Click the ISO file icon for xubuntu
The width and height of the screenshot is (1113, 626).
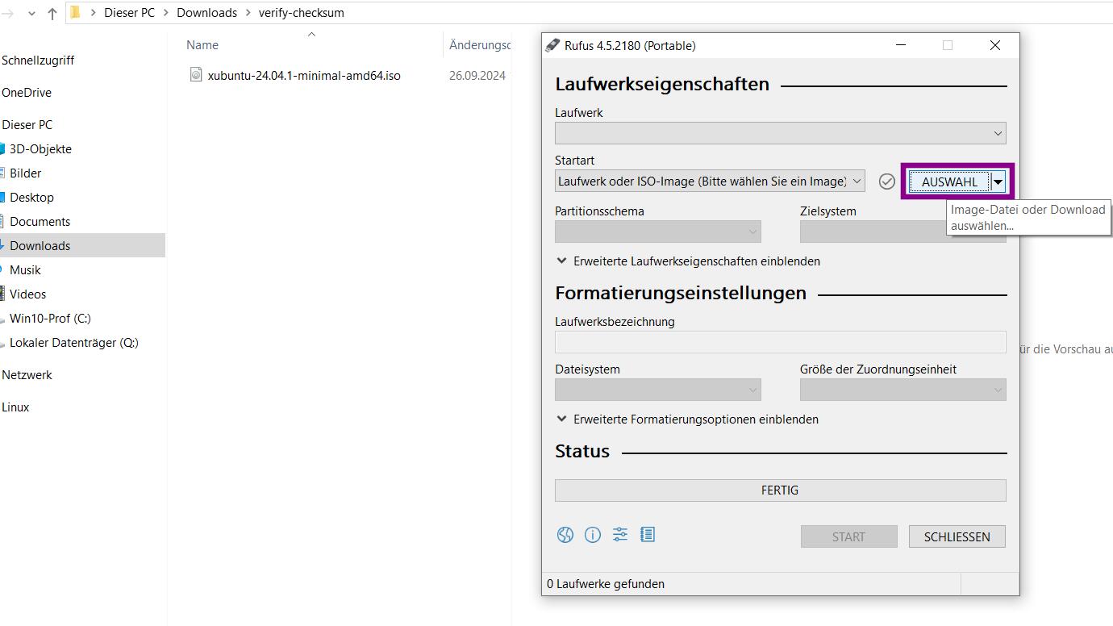coord(196,75)
